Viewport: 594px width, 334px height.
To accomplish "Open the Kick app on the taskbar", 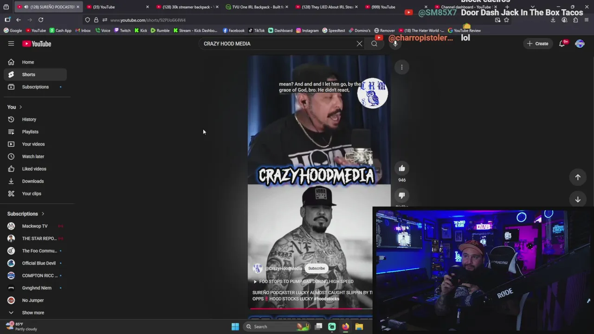I will point(332,327).
